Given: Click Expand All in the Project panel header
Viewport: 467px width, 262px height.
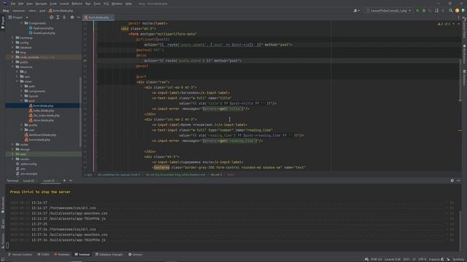Looking at the screenshot, I should (x=58, y=17).
